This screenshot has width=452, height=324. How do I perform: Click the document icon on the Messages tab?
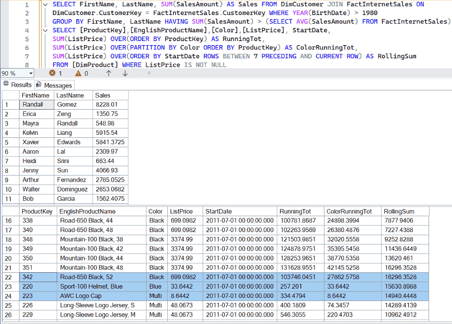click(39, 84)
